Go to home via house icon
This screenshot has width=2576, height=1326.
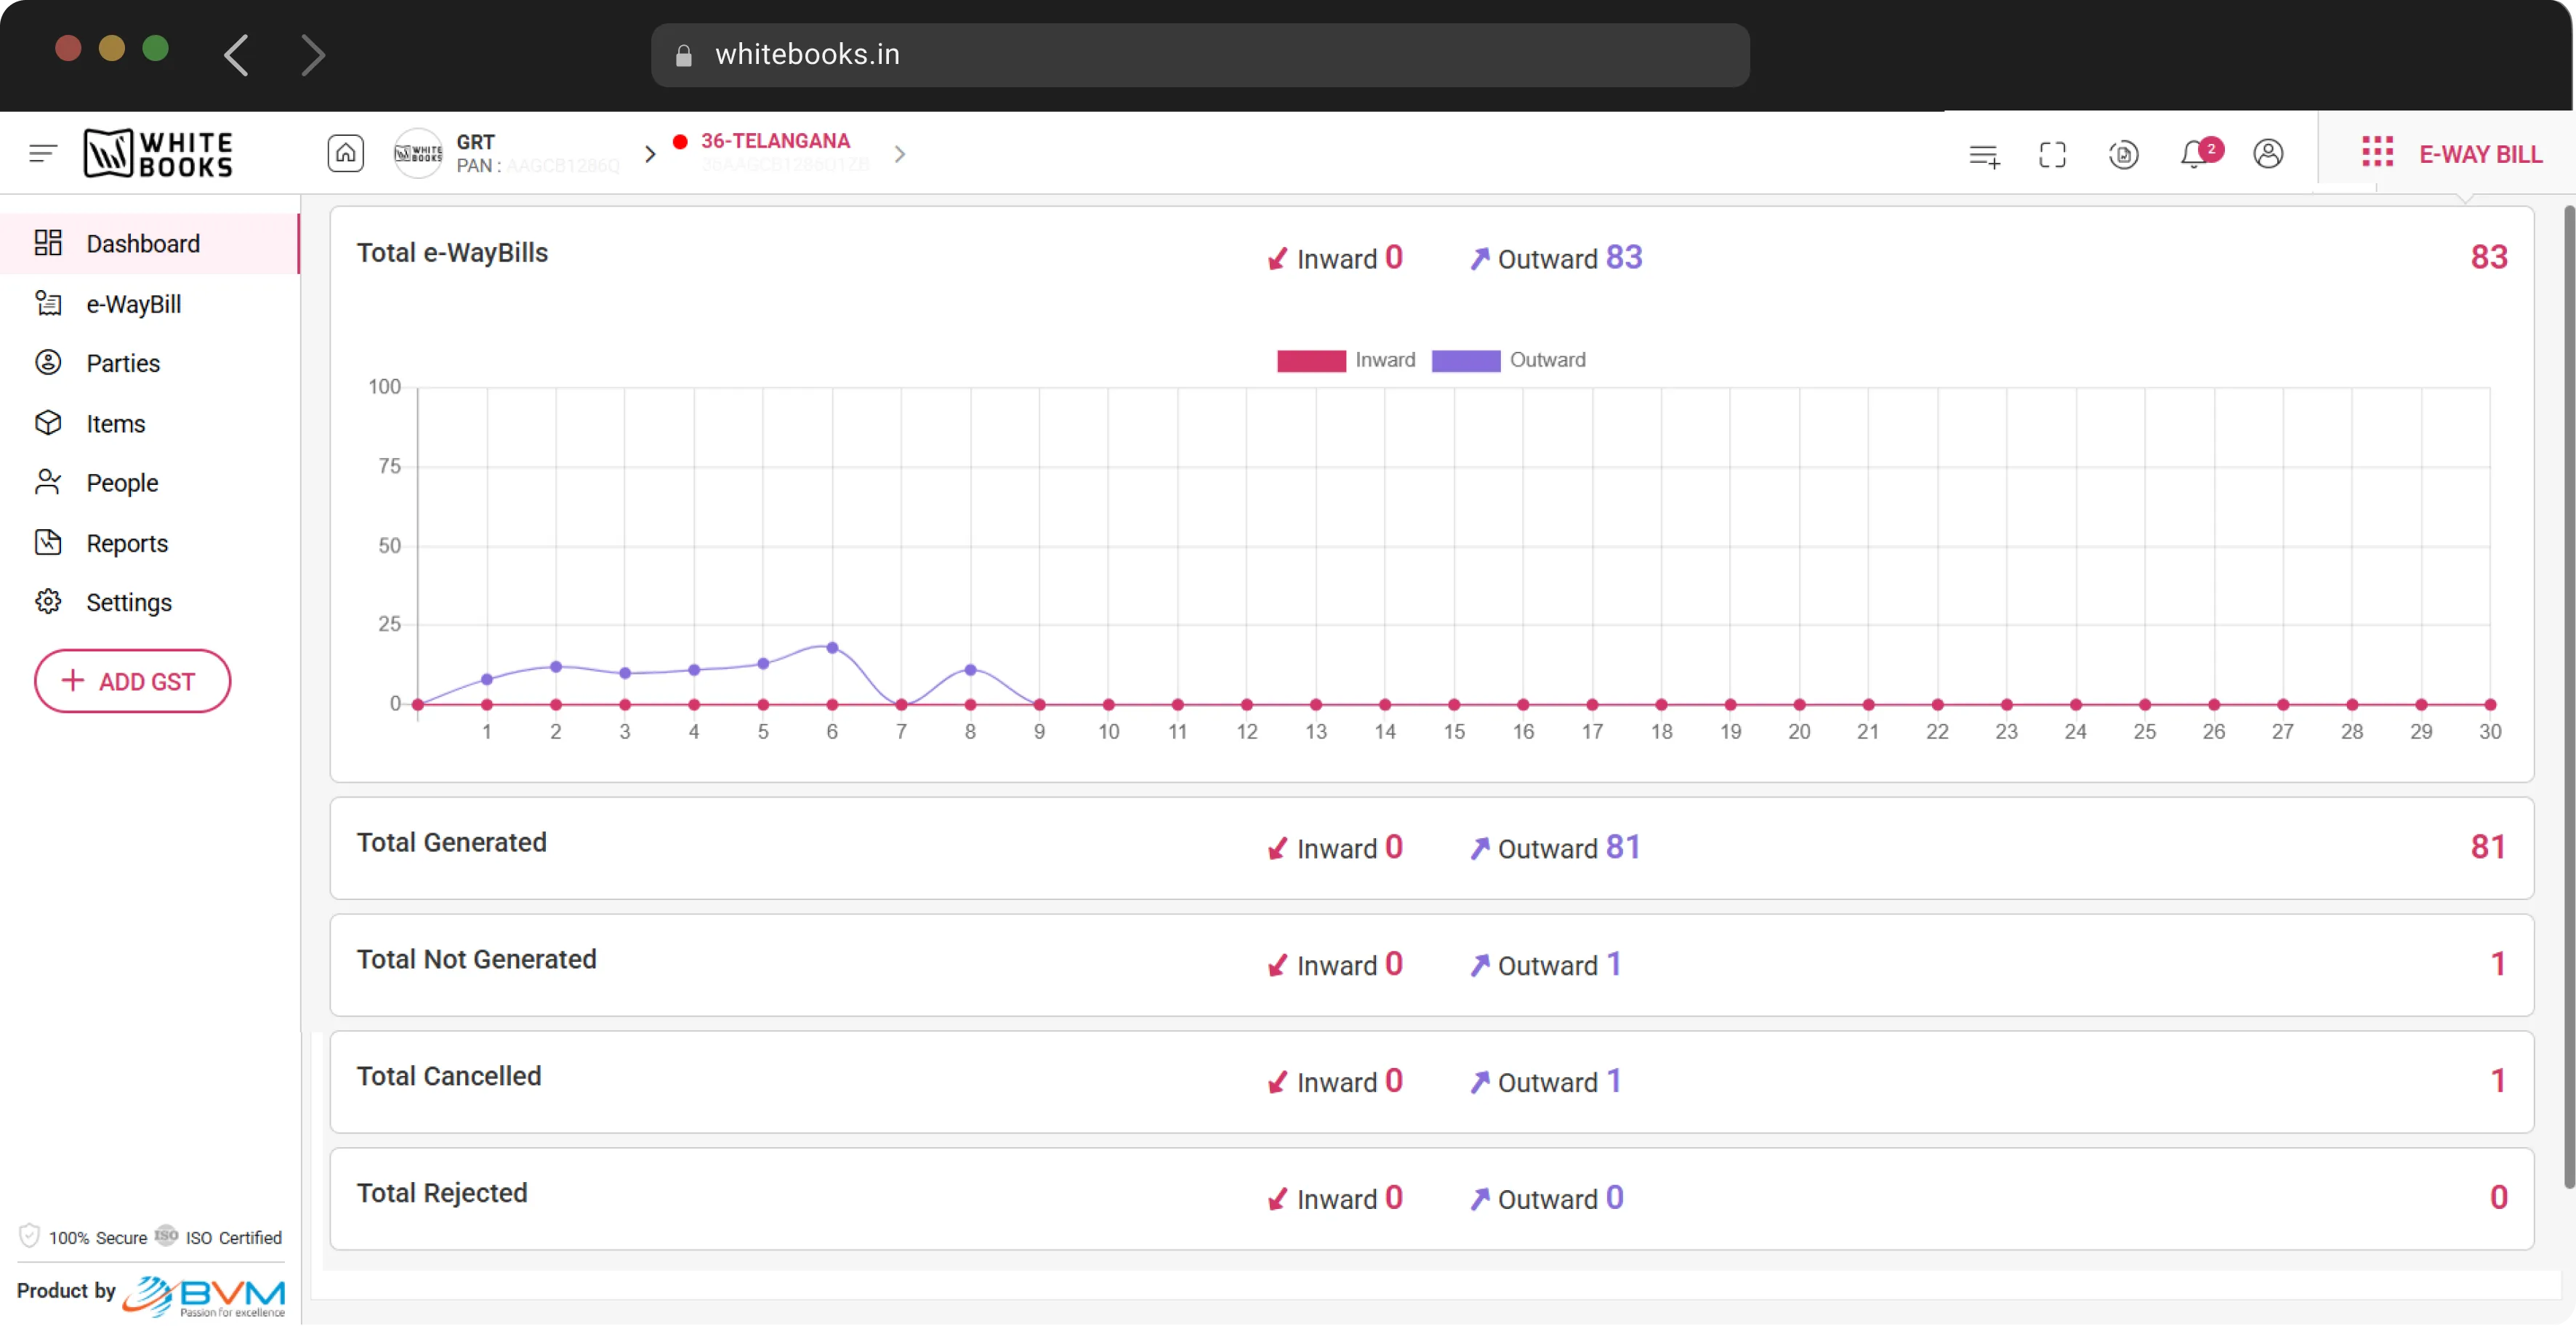pos(345,153)
